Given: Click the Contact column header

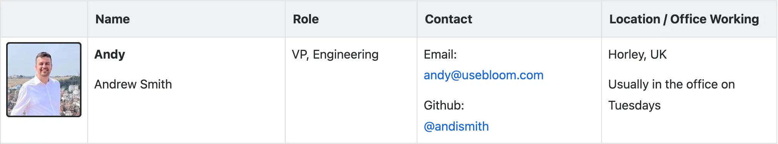Looking at the screenshot, I should point(449,19).
